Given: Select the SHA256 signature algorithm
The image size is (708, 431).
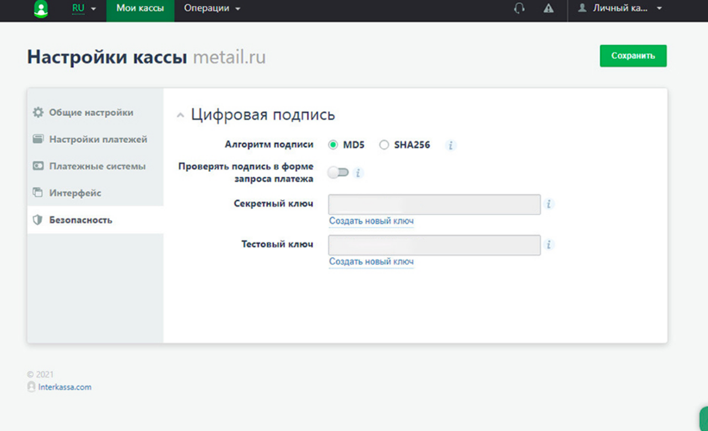Looking at the screenshot, I should pos(384,145).
